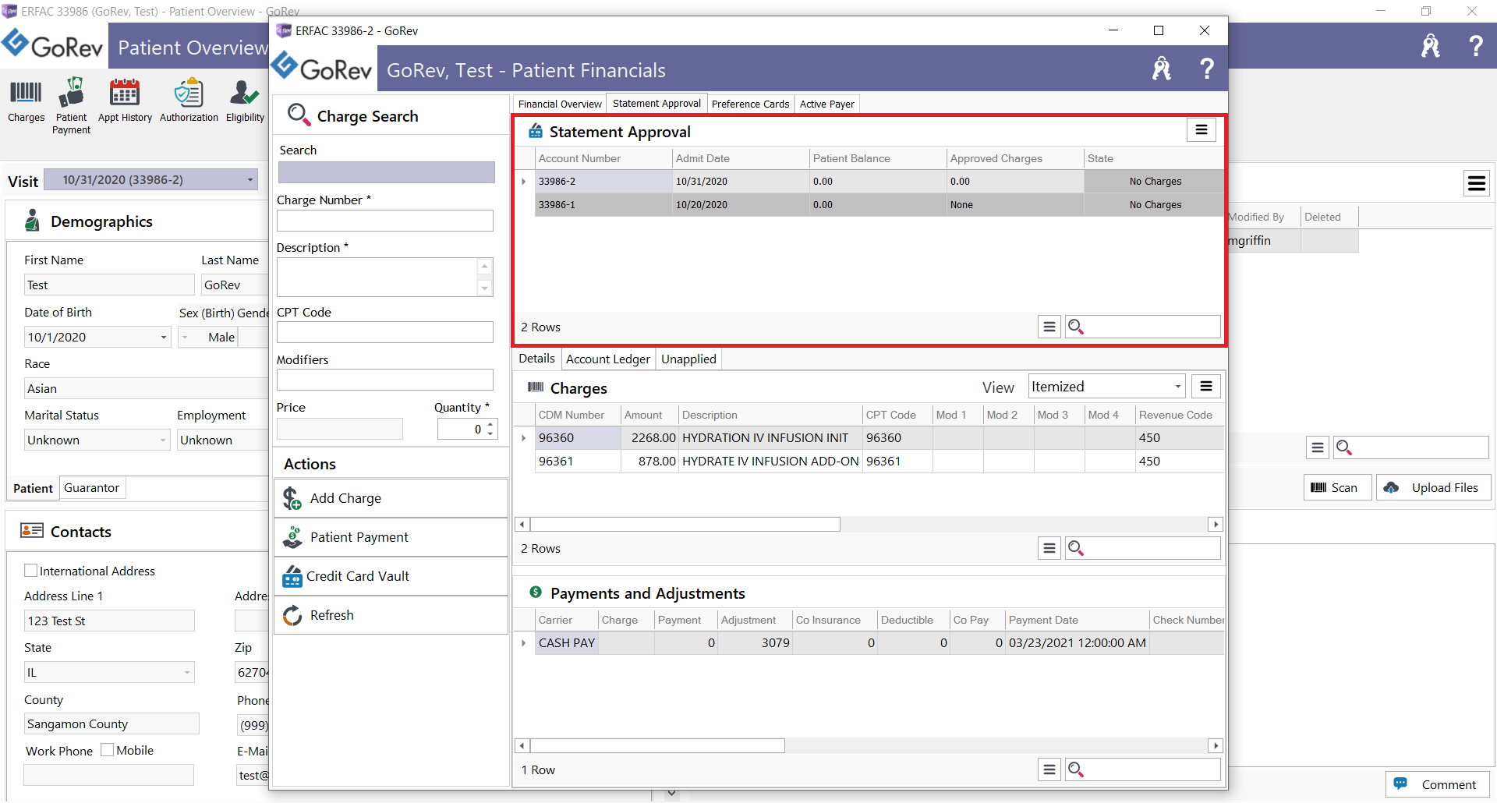Viewport: 1497px width, 803px height.
Task: Open Credit Card Vault action
Action: [391, 576]
